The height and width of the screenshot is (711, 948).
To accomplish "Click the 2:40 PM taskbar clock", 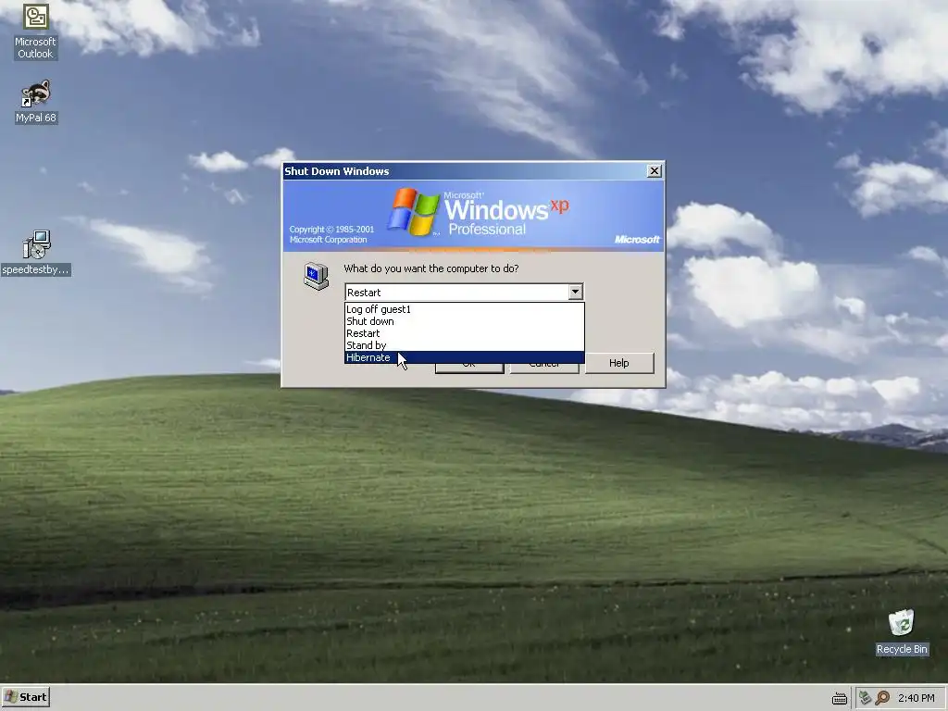I will point(916,698).
